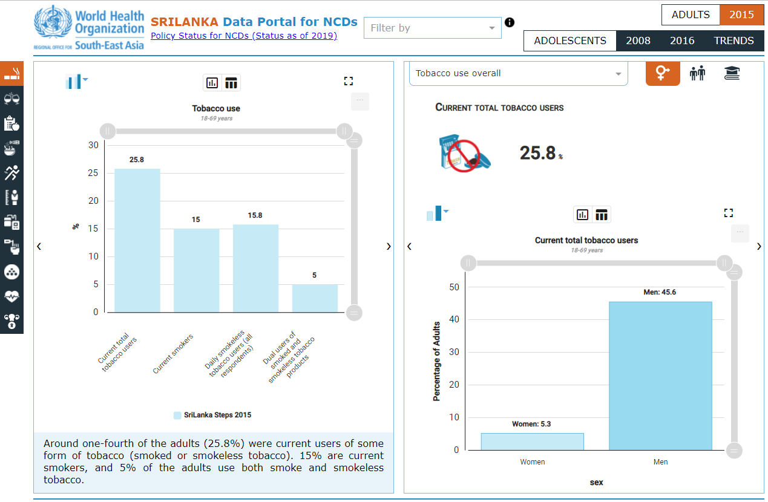
Task: Select the physical activity running icon
Action: click(x=11, y=173)
